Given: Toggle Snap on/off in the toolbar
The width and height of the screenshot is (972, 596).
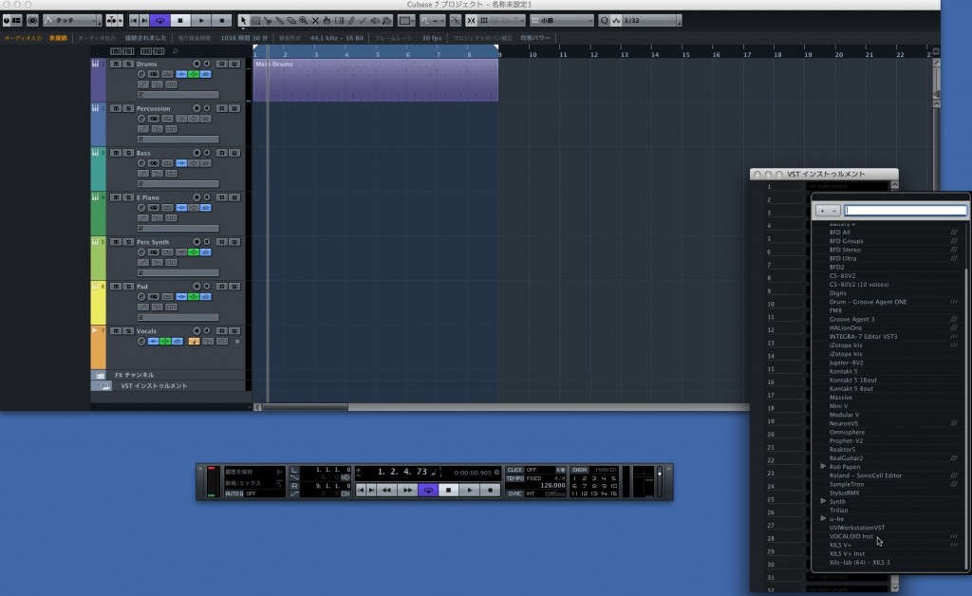Looking at the screenshot, I should (471, 21).
